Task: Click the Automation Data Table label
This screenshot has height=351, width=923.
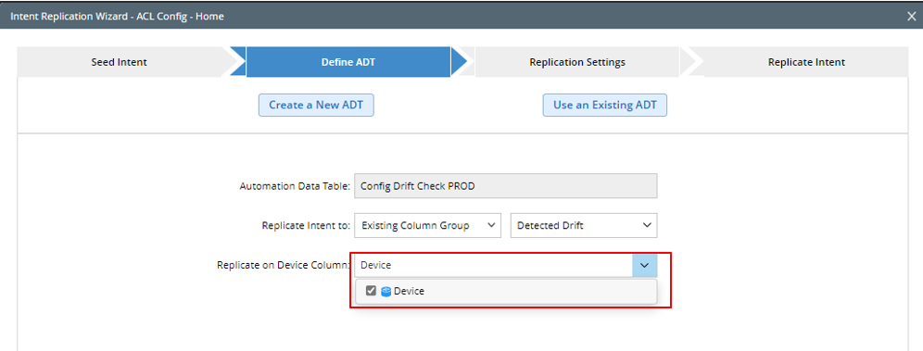Action: click(295, 186)
